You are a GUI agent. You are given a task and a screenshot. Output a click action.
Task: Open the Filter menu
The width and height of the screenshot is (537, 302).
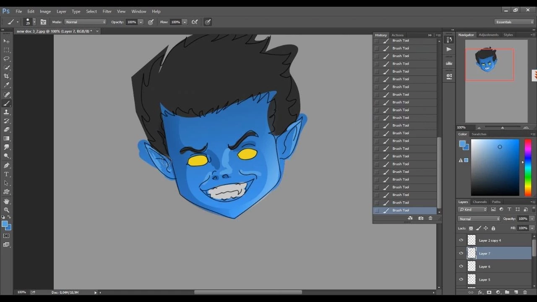tap(107, 11)
